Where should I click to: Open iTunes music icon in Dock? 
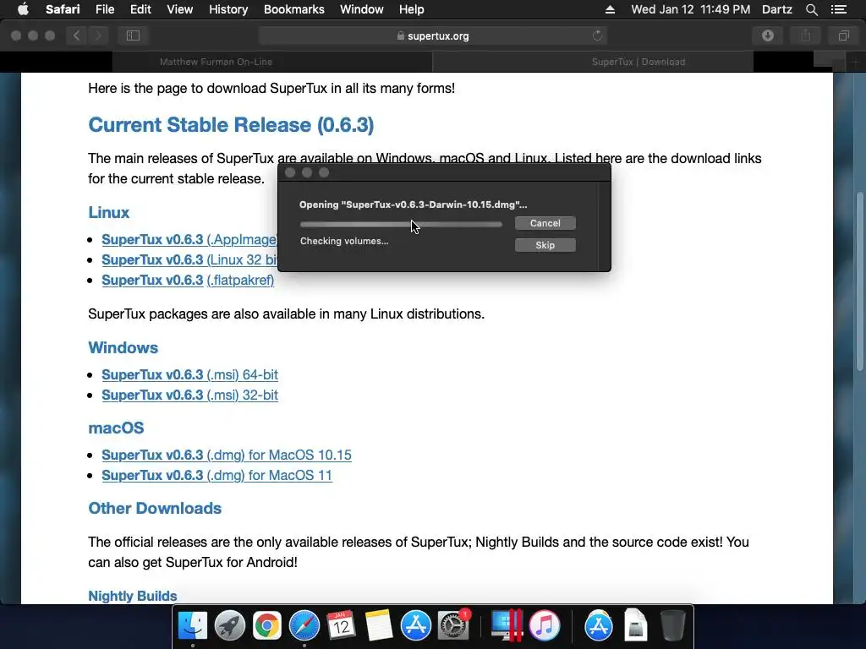pyautogui.click(x=544, y=625)
